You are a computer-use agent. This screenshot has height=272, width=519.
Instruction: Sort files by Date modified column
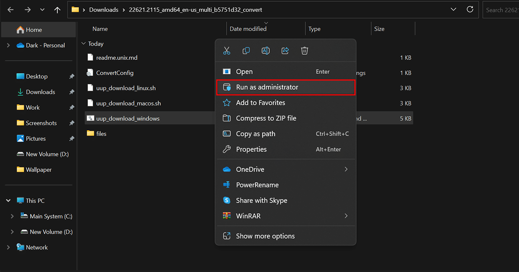(248, 29)
